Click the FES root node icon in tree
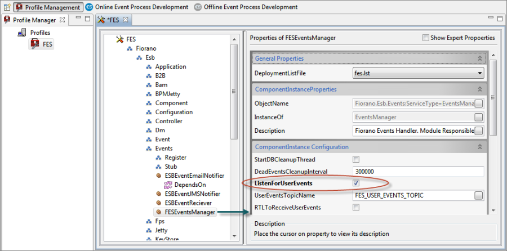507x251 pixels. point(120,39)
